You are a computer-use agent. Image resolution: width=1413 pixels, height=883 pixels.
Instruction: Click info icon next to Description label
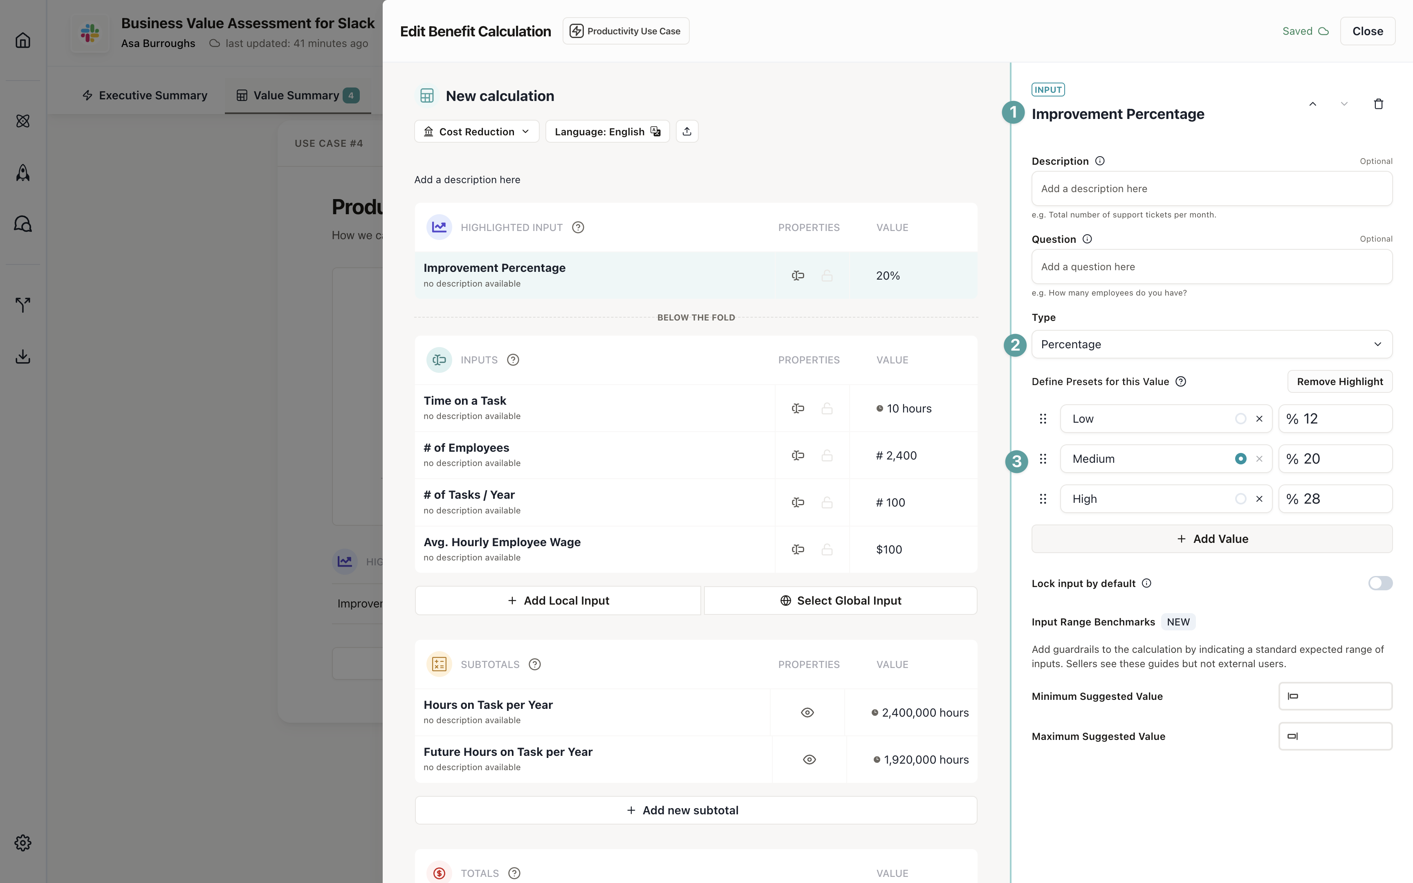tap(1099, 161)
